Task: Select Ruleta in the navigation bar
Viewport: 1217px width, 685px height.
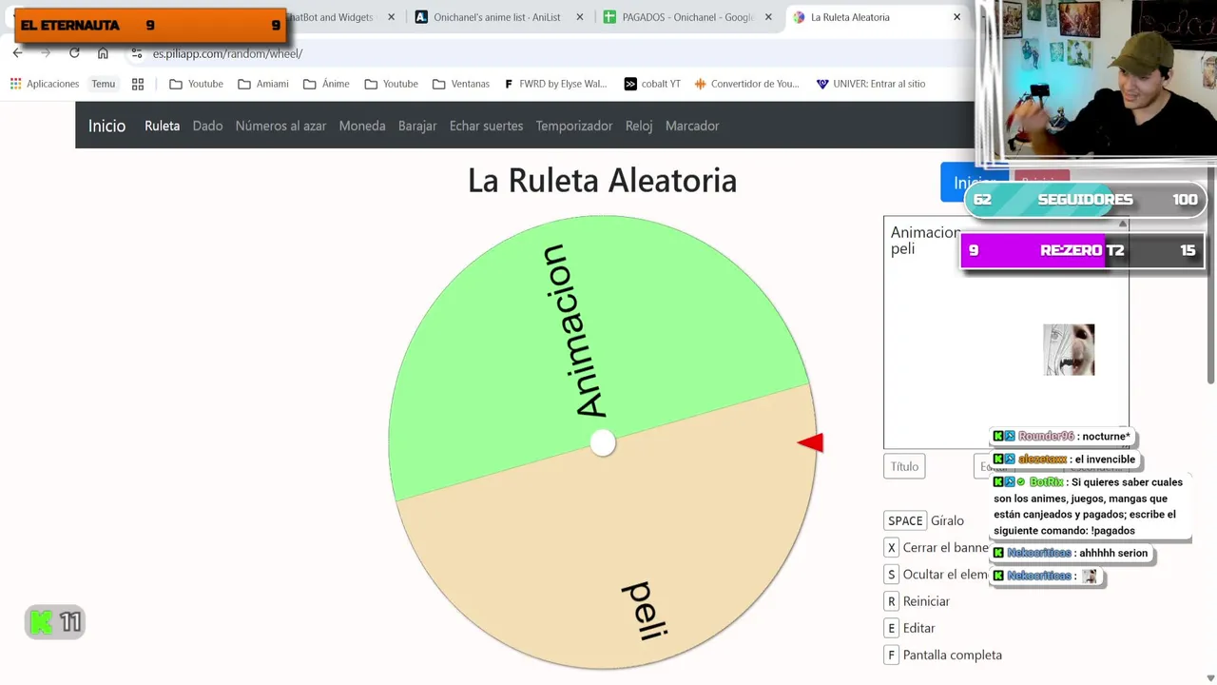Action: tap(162, 126)
